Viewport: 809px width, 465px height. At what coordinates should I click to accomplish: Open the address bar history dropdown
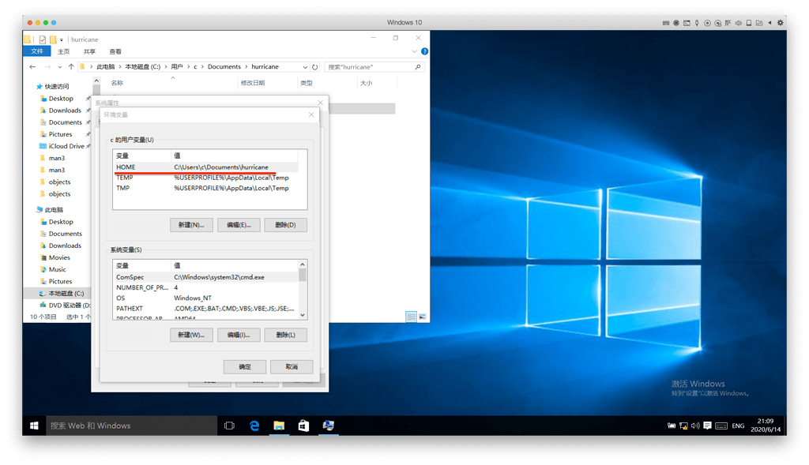point(305,67)
